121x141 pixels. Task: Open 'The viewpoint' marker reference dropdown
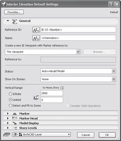click(x=43, y=52)
